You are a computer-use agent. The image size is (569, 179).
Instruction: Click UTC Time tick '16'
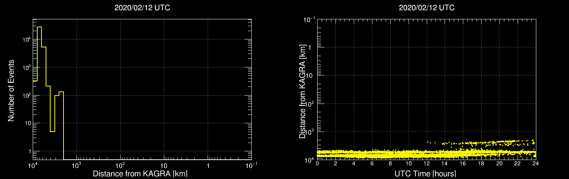click(x=463, y=163)
